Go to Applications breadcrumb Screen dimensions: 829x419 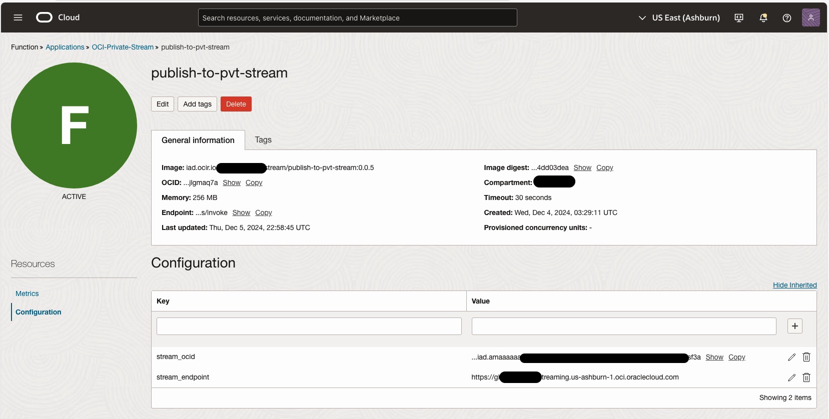coord(65,47)
